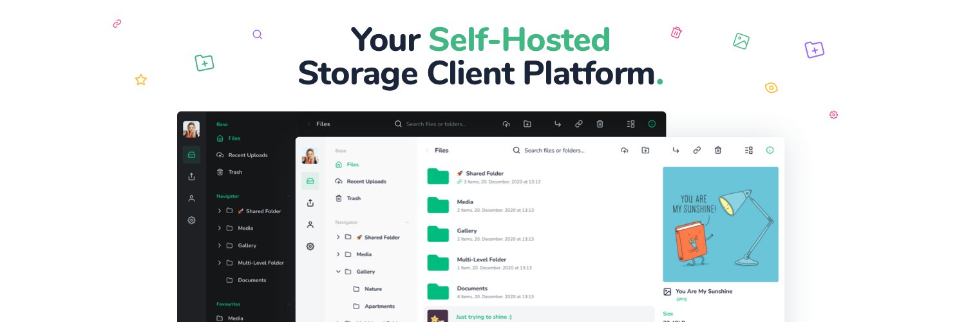Click the upload icon in dark window toolbar
The width and height of the screenshot is (966, 322).
506,124
